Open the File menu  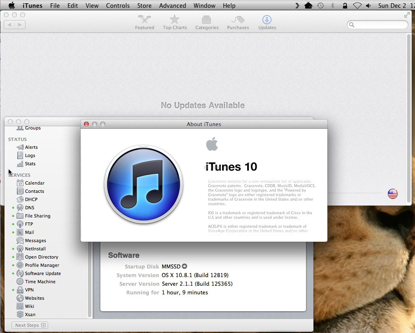click(x=55, y=6)
